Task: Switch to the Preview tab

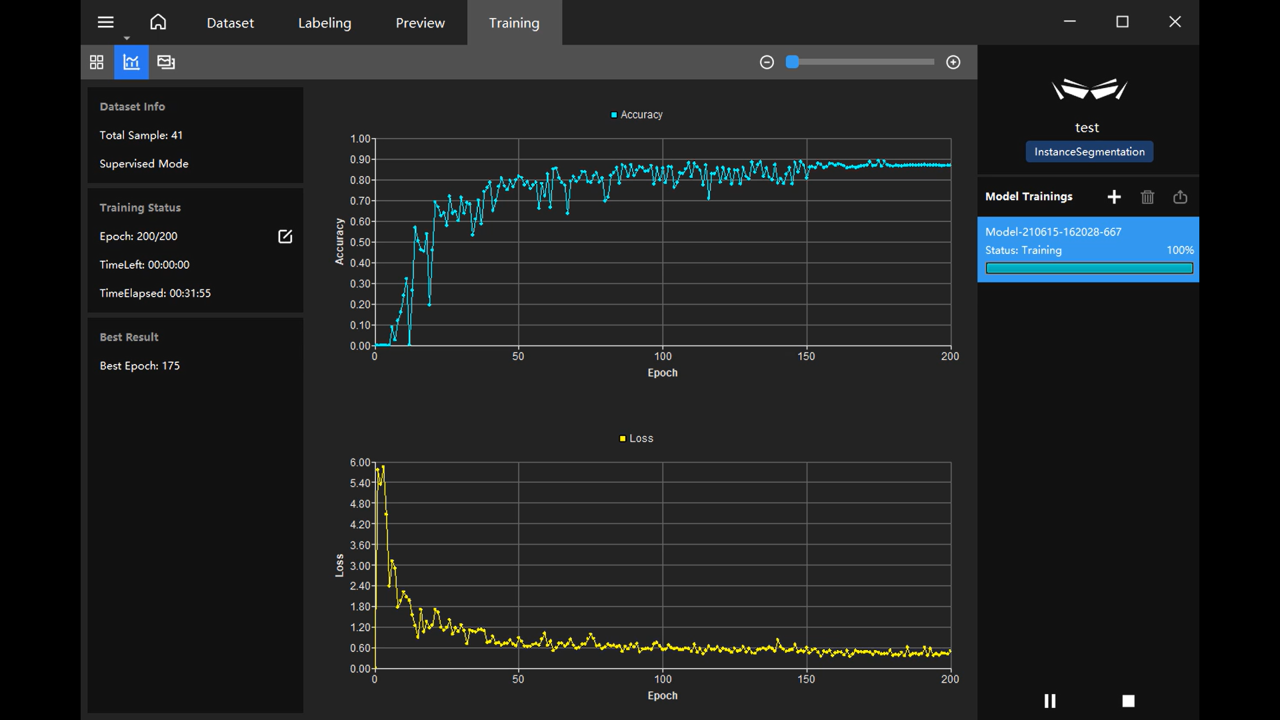Action: coord(420,23)
